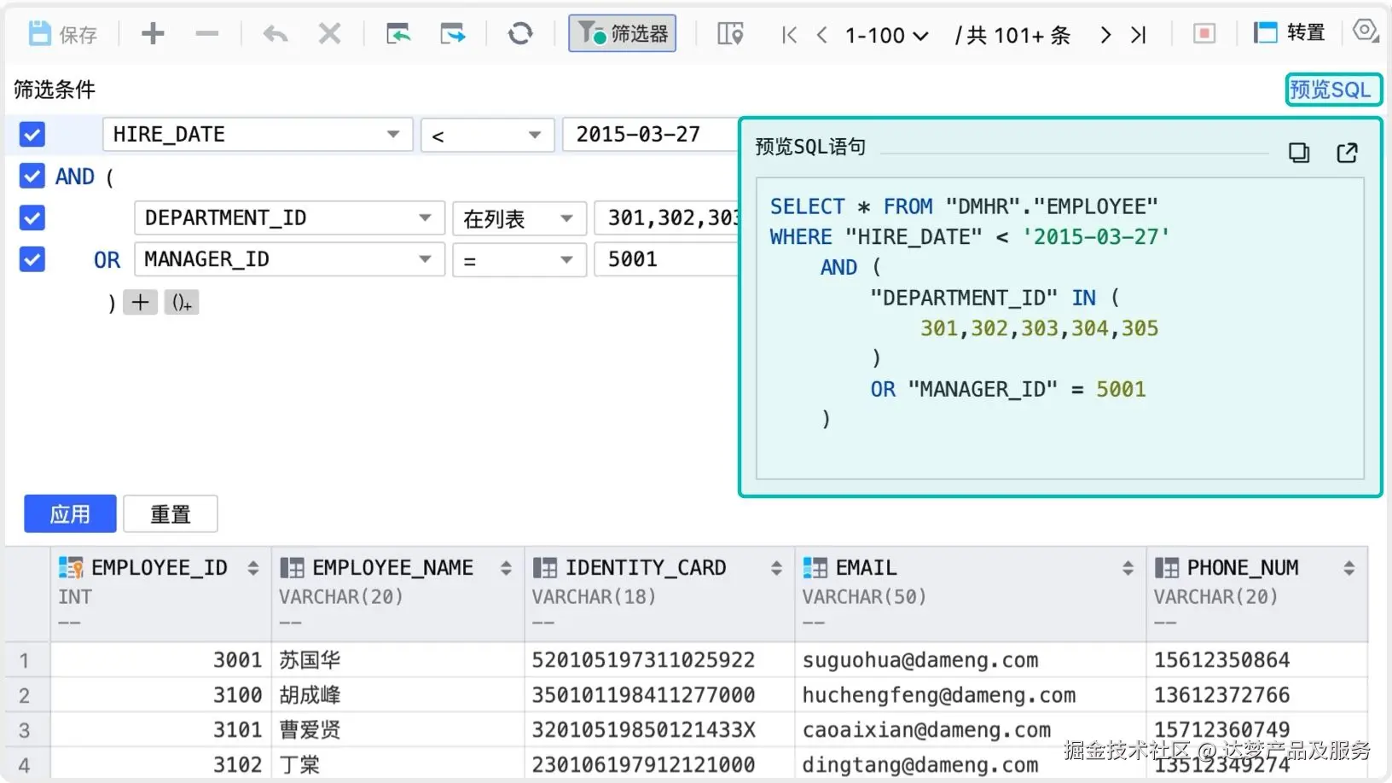Open the HIRE_DATE column dropdown
Screen dimensions: 1392x783
pyautogui.click(x=258, y=135)
